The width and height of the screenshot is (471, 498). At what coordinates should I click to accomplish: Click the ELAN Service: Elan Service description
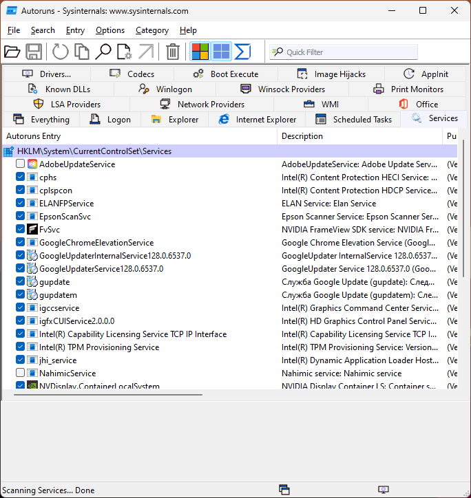[328, 204]
